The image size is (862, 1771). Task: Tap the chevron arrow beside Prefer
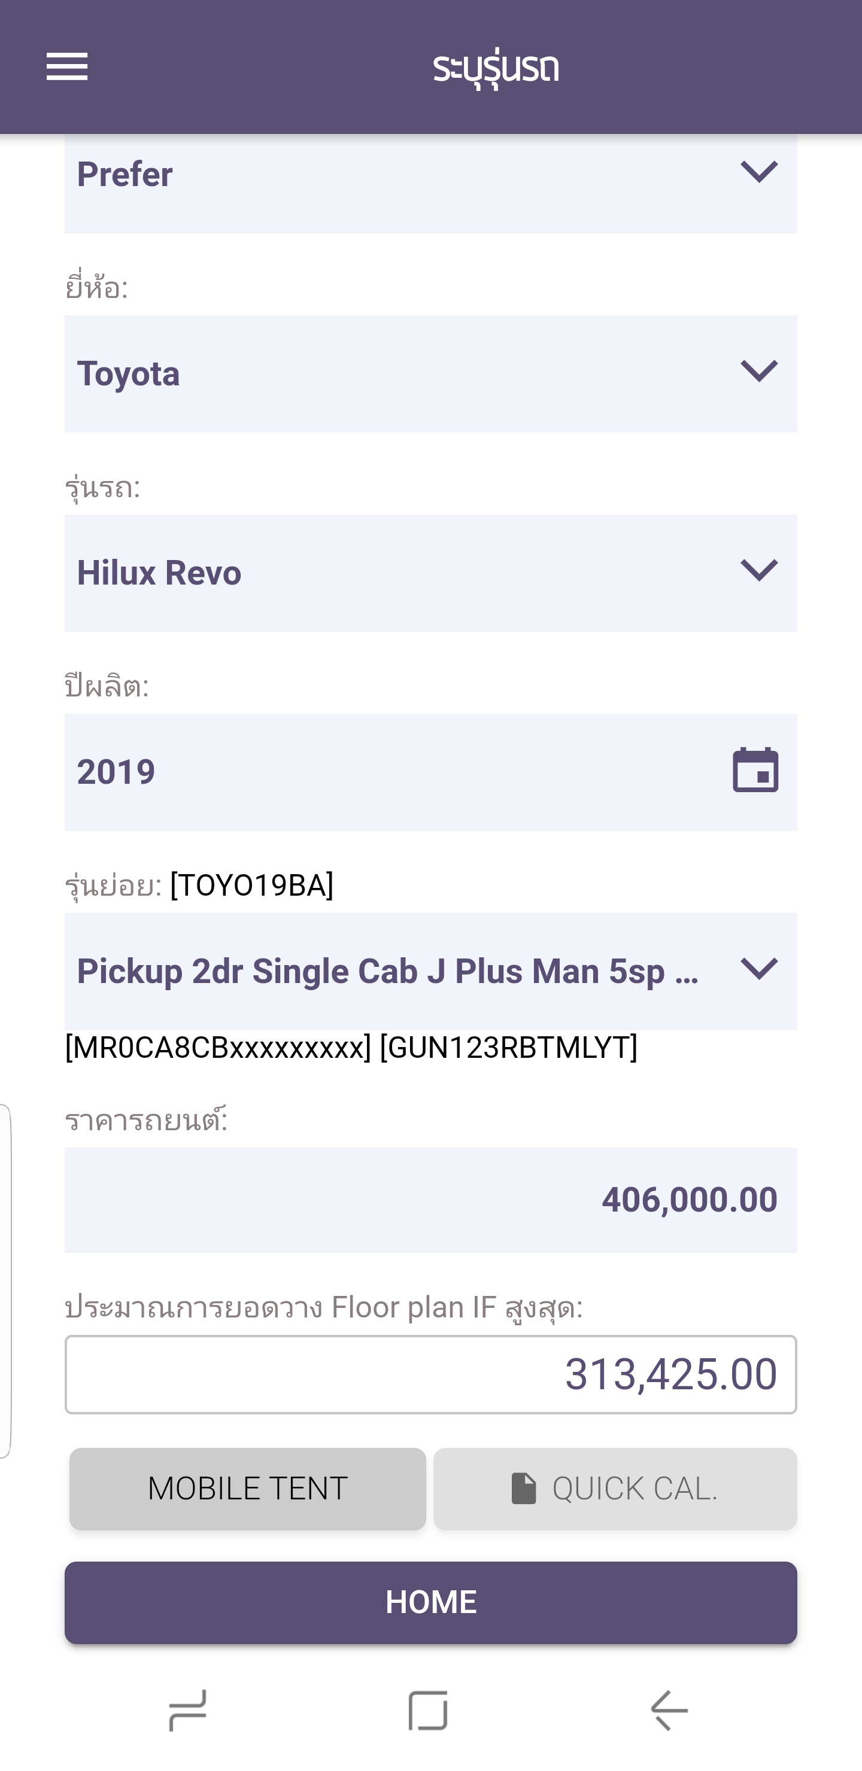click(x=759, y=172)
